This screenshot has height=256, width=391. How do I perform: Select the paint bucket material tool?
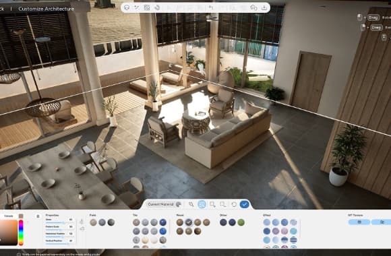pos(157,7)
